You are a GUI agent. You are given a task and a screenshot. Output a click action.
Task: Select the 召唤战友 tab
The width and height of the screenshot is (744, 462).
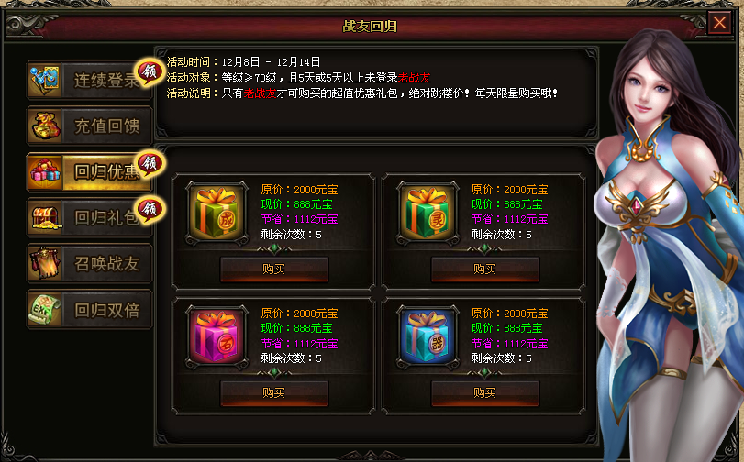point(89,263)
